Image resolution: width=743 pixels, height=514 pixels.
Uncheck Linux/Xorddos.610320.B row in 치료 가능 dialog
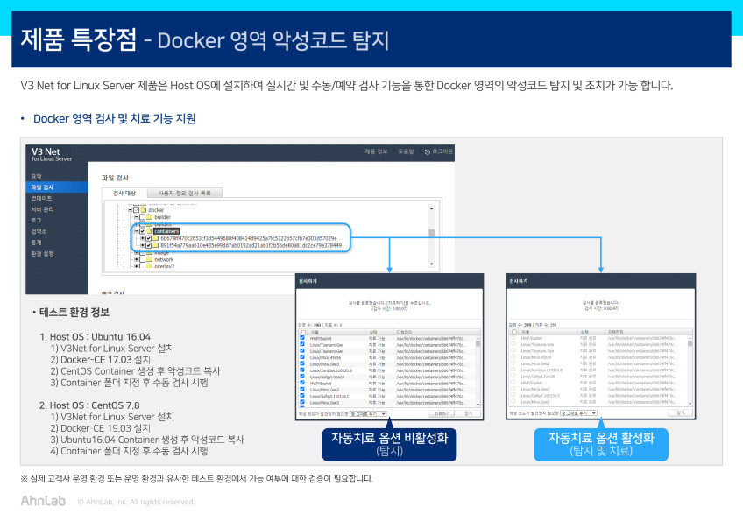[x=302, y=370]
